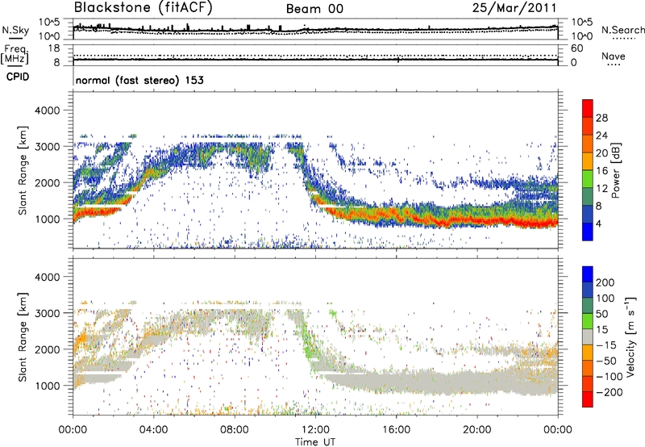The image size is (645, 447).
Task: Click the '200' velocity colorbar label
Action: pyautogui.click(x=605, y=282)
